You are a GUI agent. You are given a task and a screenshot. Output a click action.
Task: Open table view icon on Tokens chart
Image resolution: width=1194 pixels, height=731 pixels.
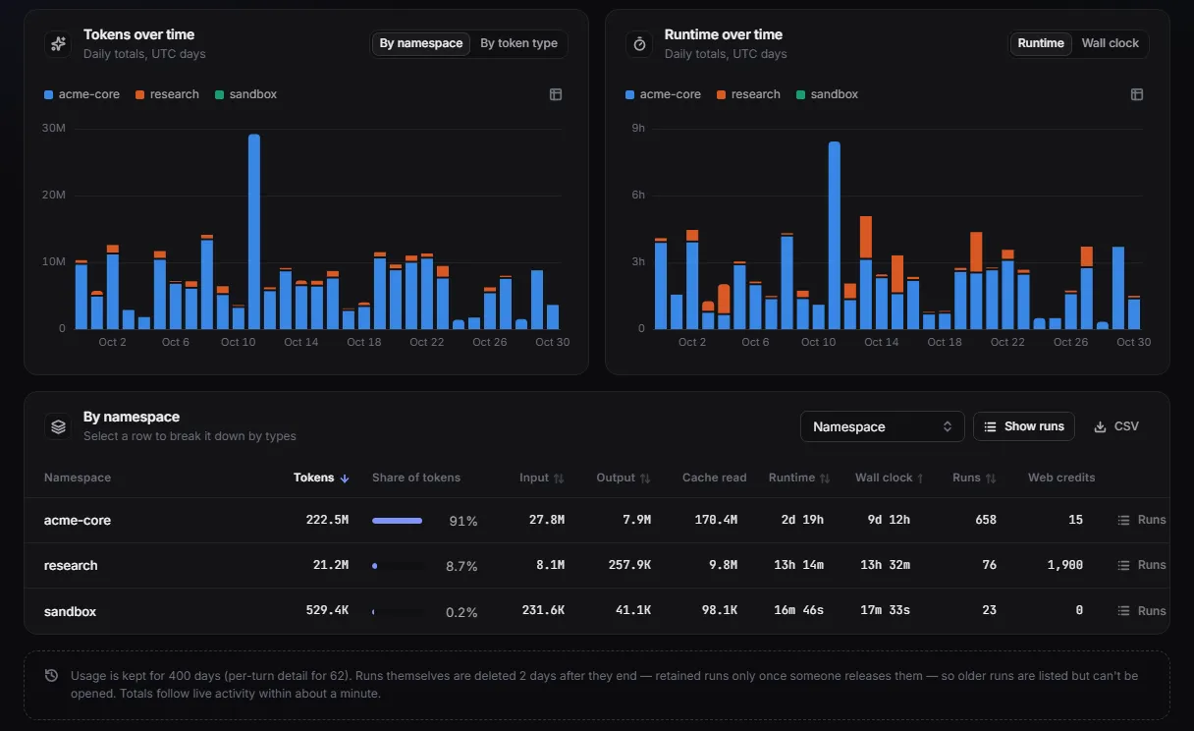(556, 94)
